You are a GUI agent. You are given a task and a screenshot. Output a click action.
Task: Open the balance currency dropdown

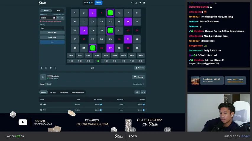(88, 3)
